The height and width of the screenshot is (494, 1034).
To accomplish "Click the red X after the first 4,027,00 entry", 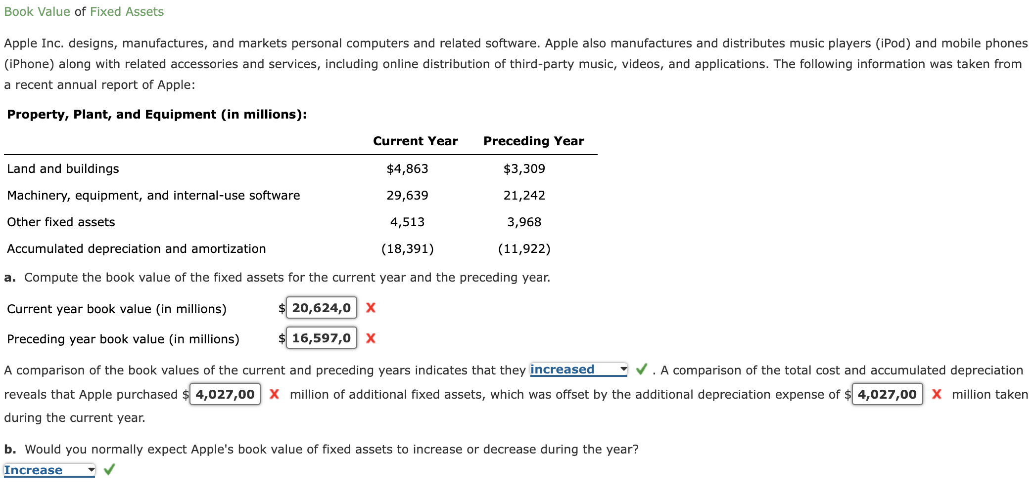I will [x=275, y=394].
